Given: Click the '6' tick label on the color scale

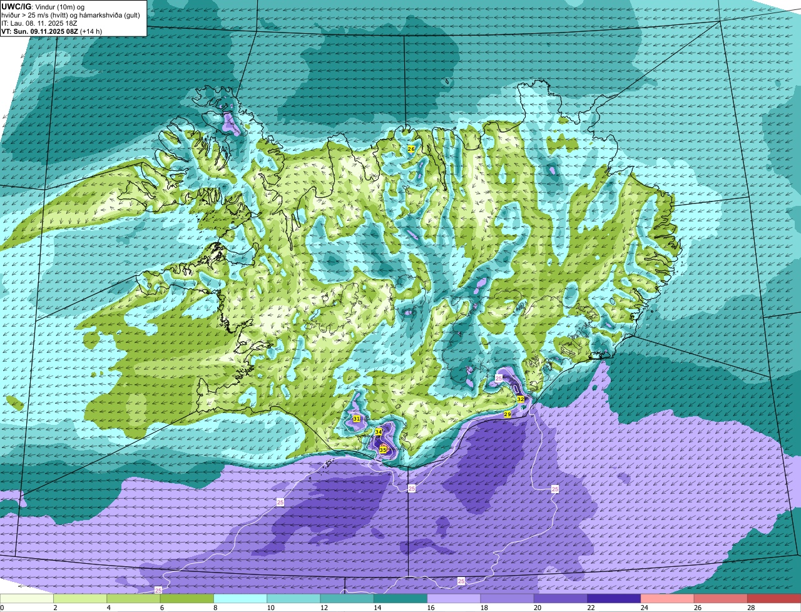Looking at the screenshot, I should coord(161,608).
